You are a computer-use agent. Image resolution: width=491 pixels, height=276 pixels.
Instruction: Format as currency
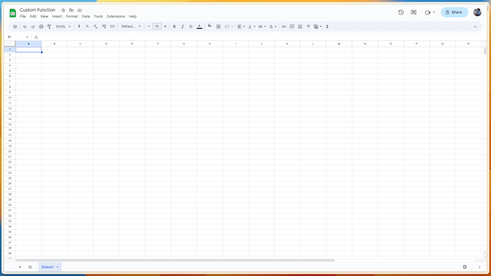[79, 27]
